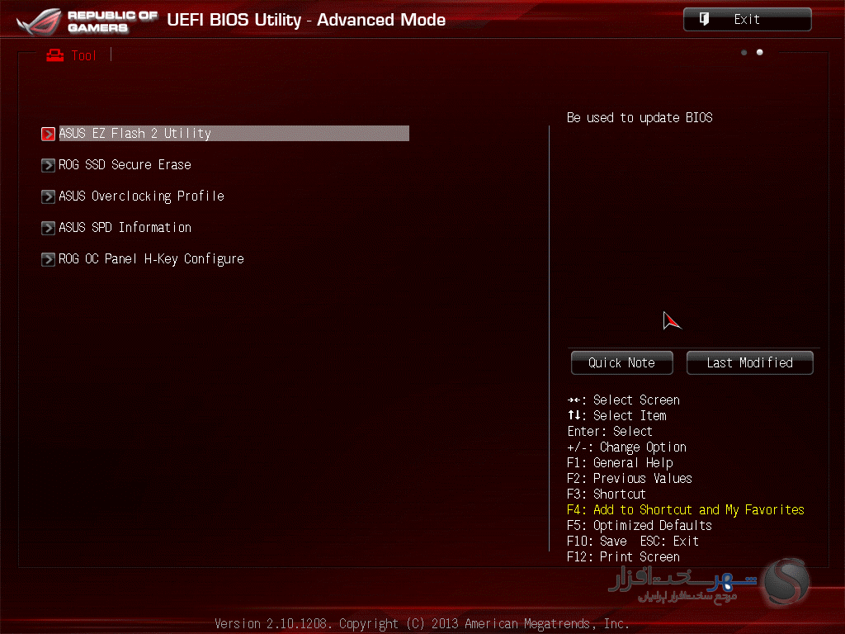The height and width of the screenshot is (634, 845).
Task: Click the 'Enter: Select' hint
Action: (610, 432)
